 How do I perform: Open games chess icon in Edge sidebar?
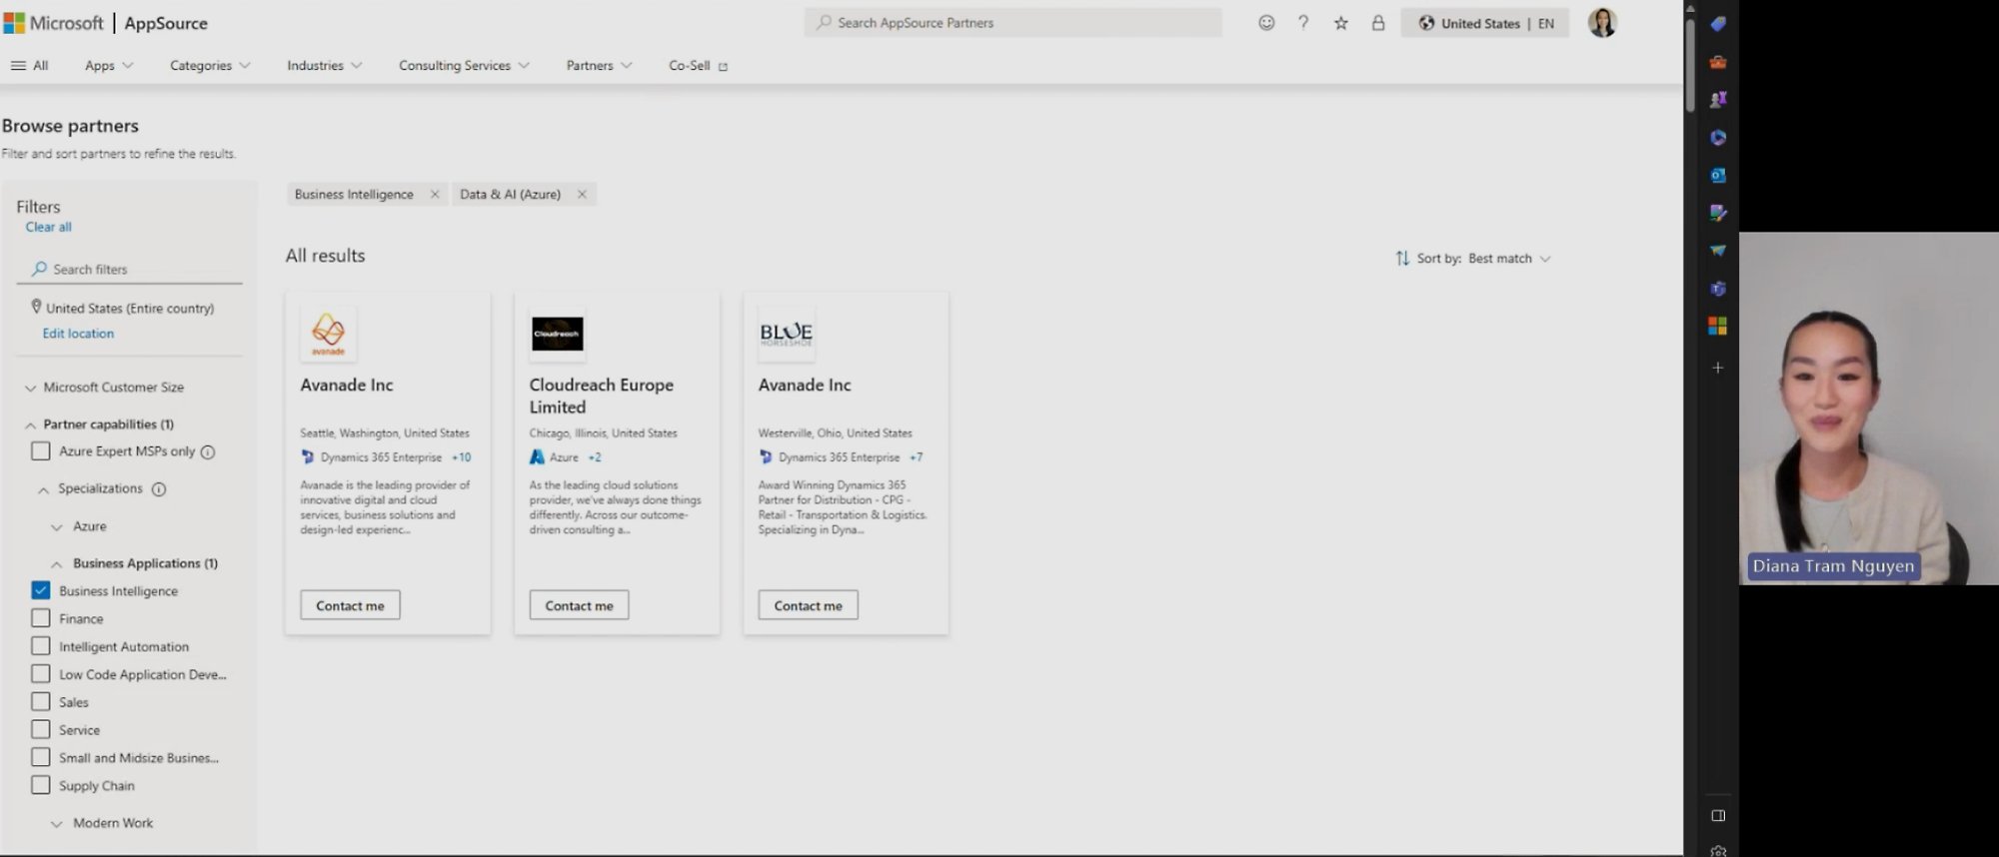click(1718, 100)
